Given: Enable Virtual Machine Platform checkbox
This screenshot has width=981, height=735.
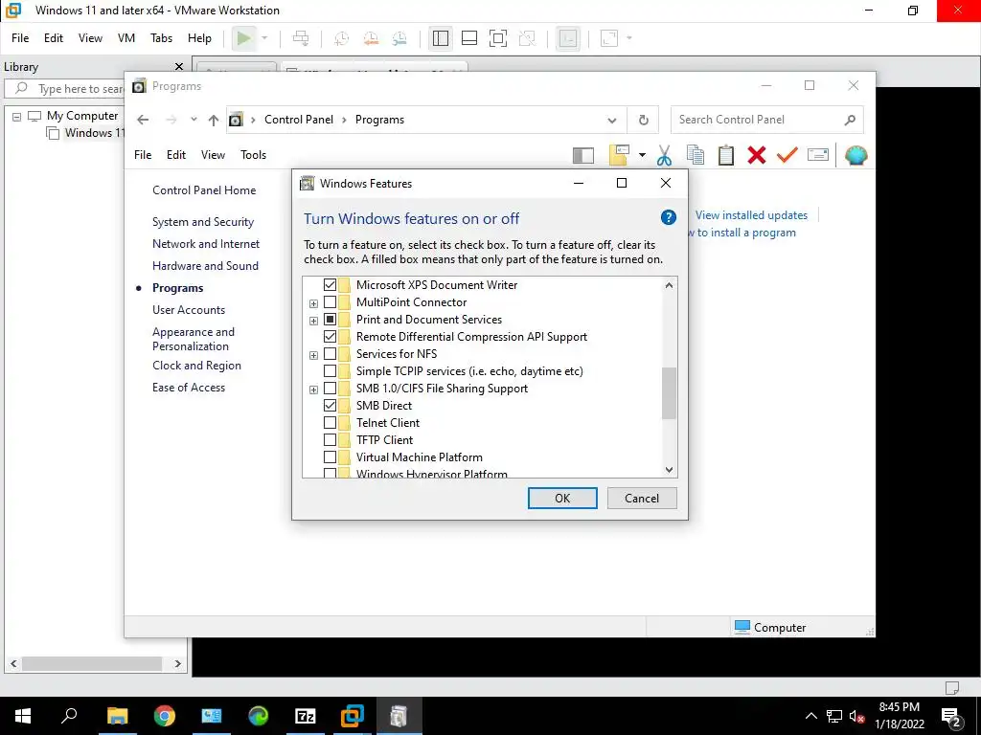Looking at the screenshot, I should click(330, 457).
